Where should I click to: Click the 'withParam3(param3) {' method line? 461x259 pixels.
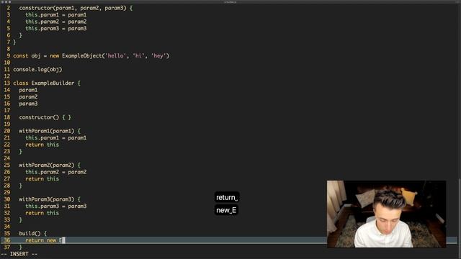pos(50,199)
